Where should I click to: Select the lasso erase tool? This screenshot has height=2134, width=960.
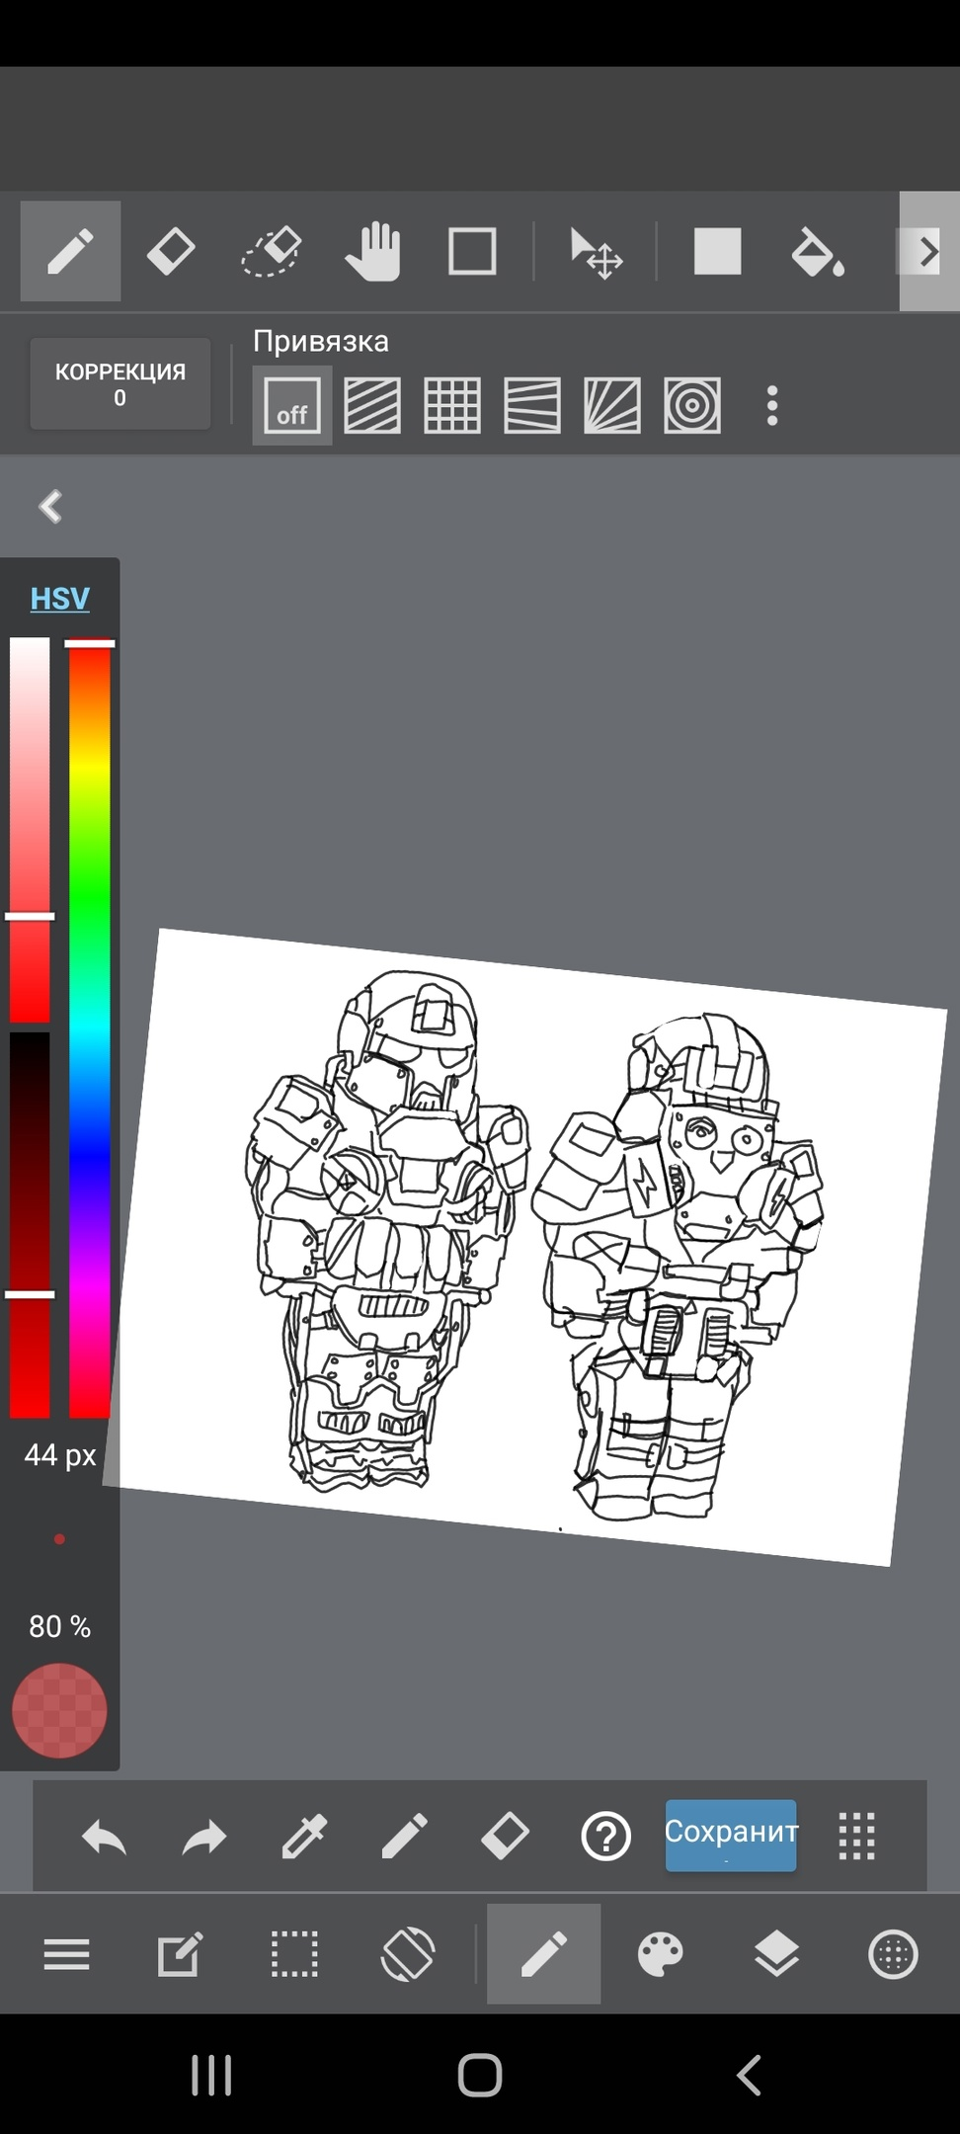click(x=272, y=251)
